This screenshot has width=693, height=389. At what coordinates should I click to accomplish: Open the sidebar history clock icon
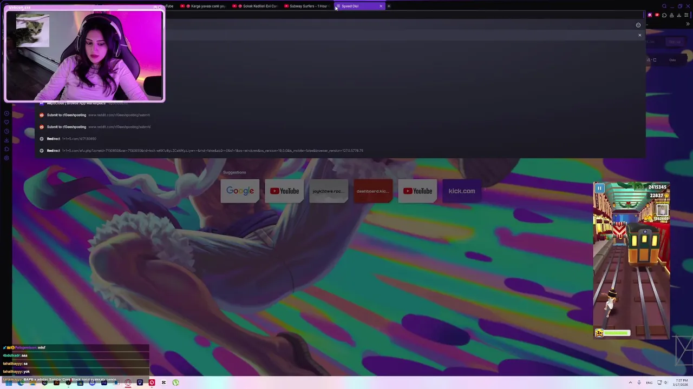(x=6, y=131)
